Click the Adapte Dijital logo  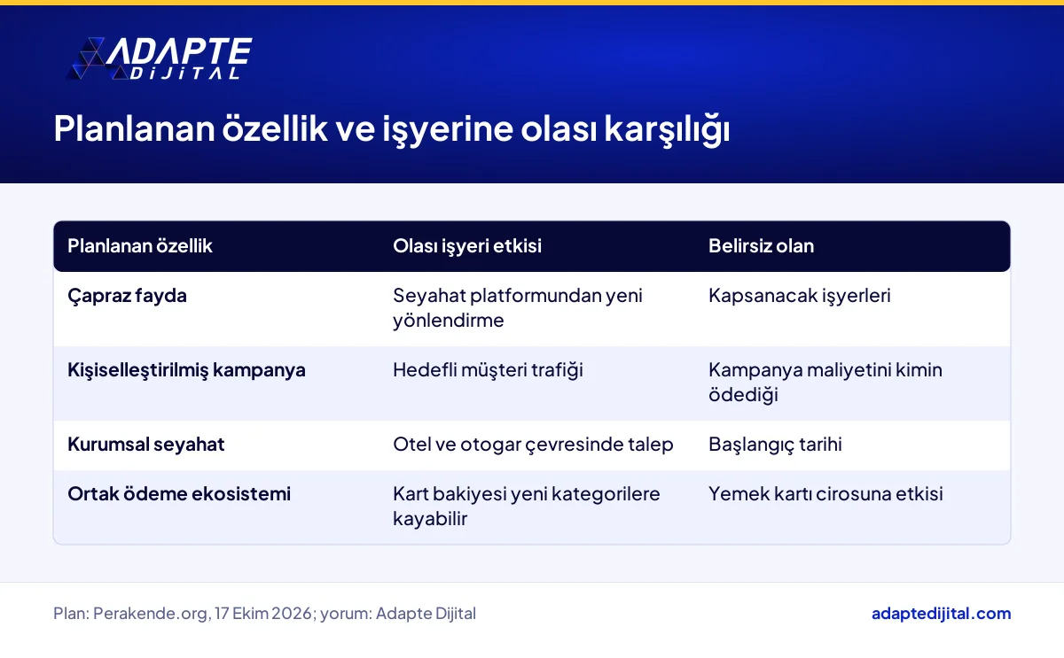[160, 59]
